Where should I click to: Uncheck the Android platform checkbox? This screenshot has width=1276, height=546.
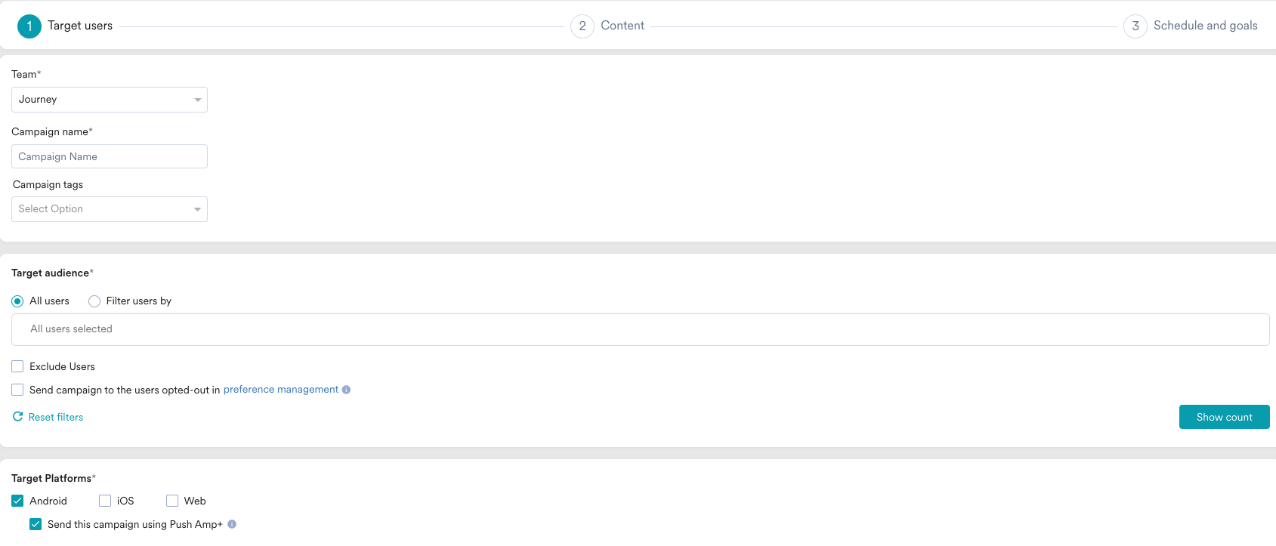(17, 501)
